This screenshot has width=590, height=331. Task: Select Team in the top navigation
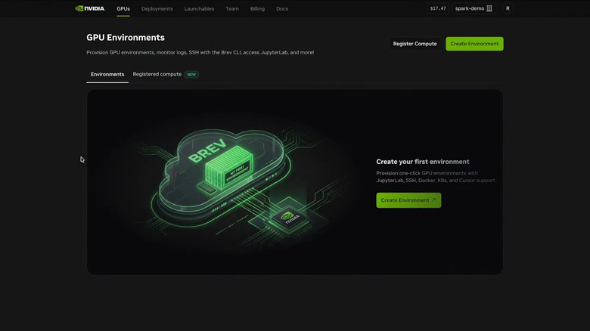point(232,8)
